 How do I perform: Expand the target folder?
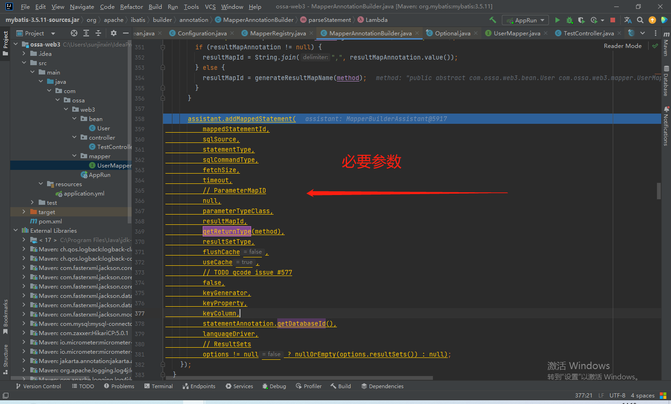(24, 212)
